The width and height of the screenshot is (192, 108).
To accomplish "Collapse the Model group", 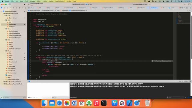I will point(5,51).
